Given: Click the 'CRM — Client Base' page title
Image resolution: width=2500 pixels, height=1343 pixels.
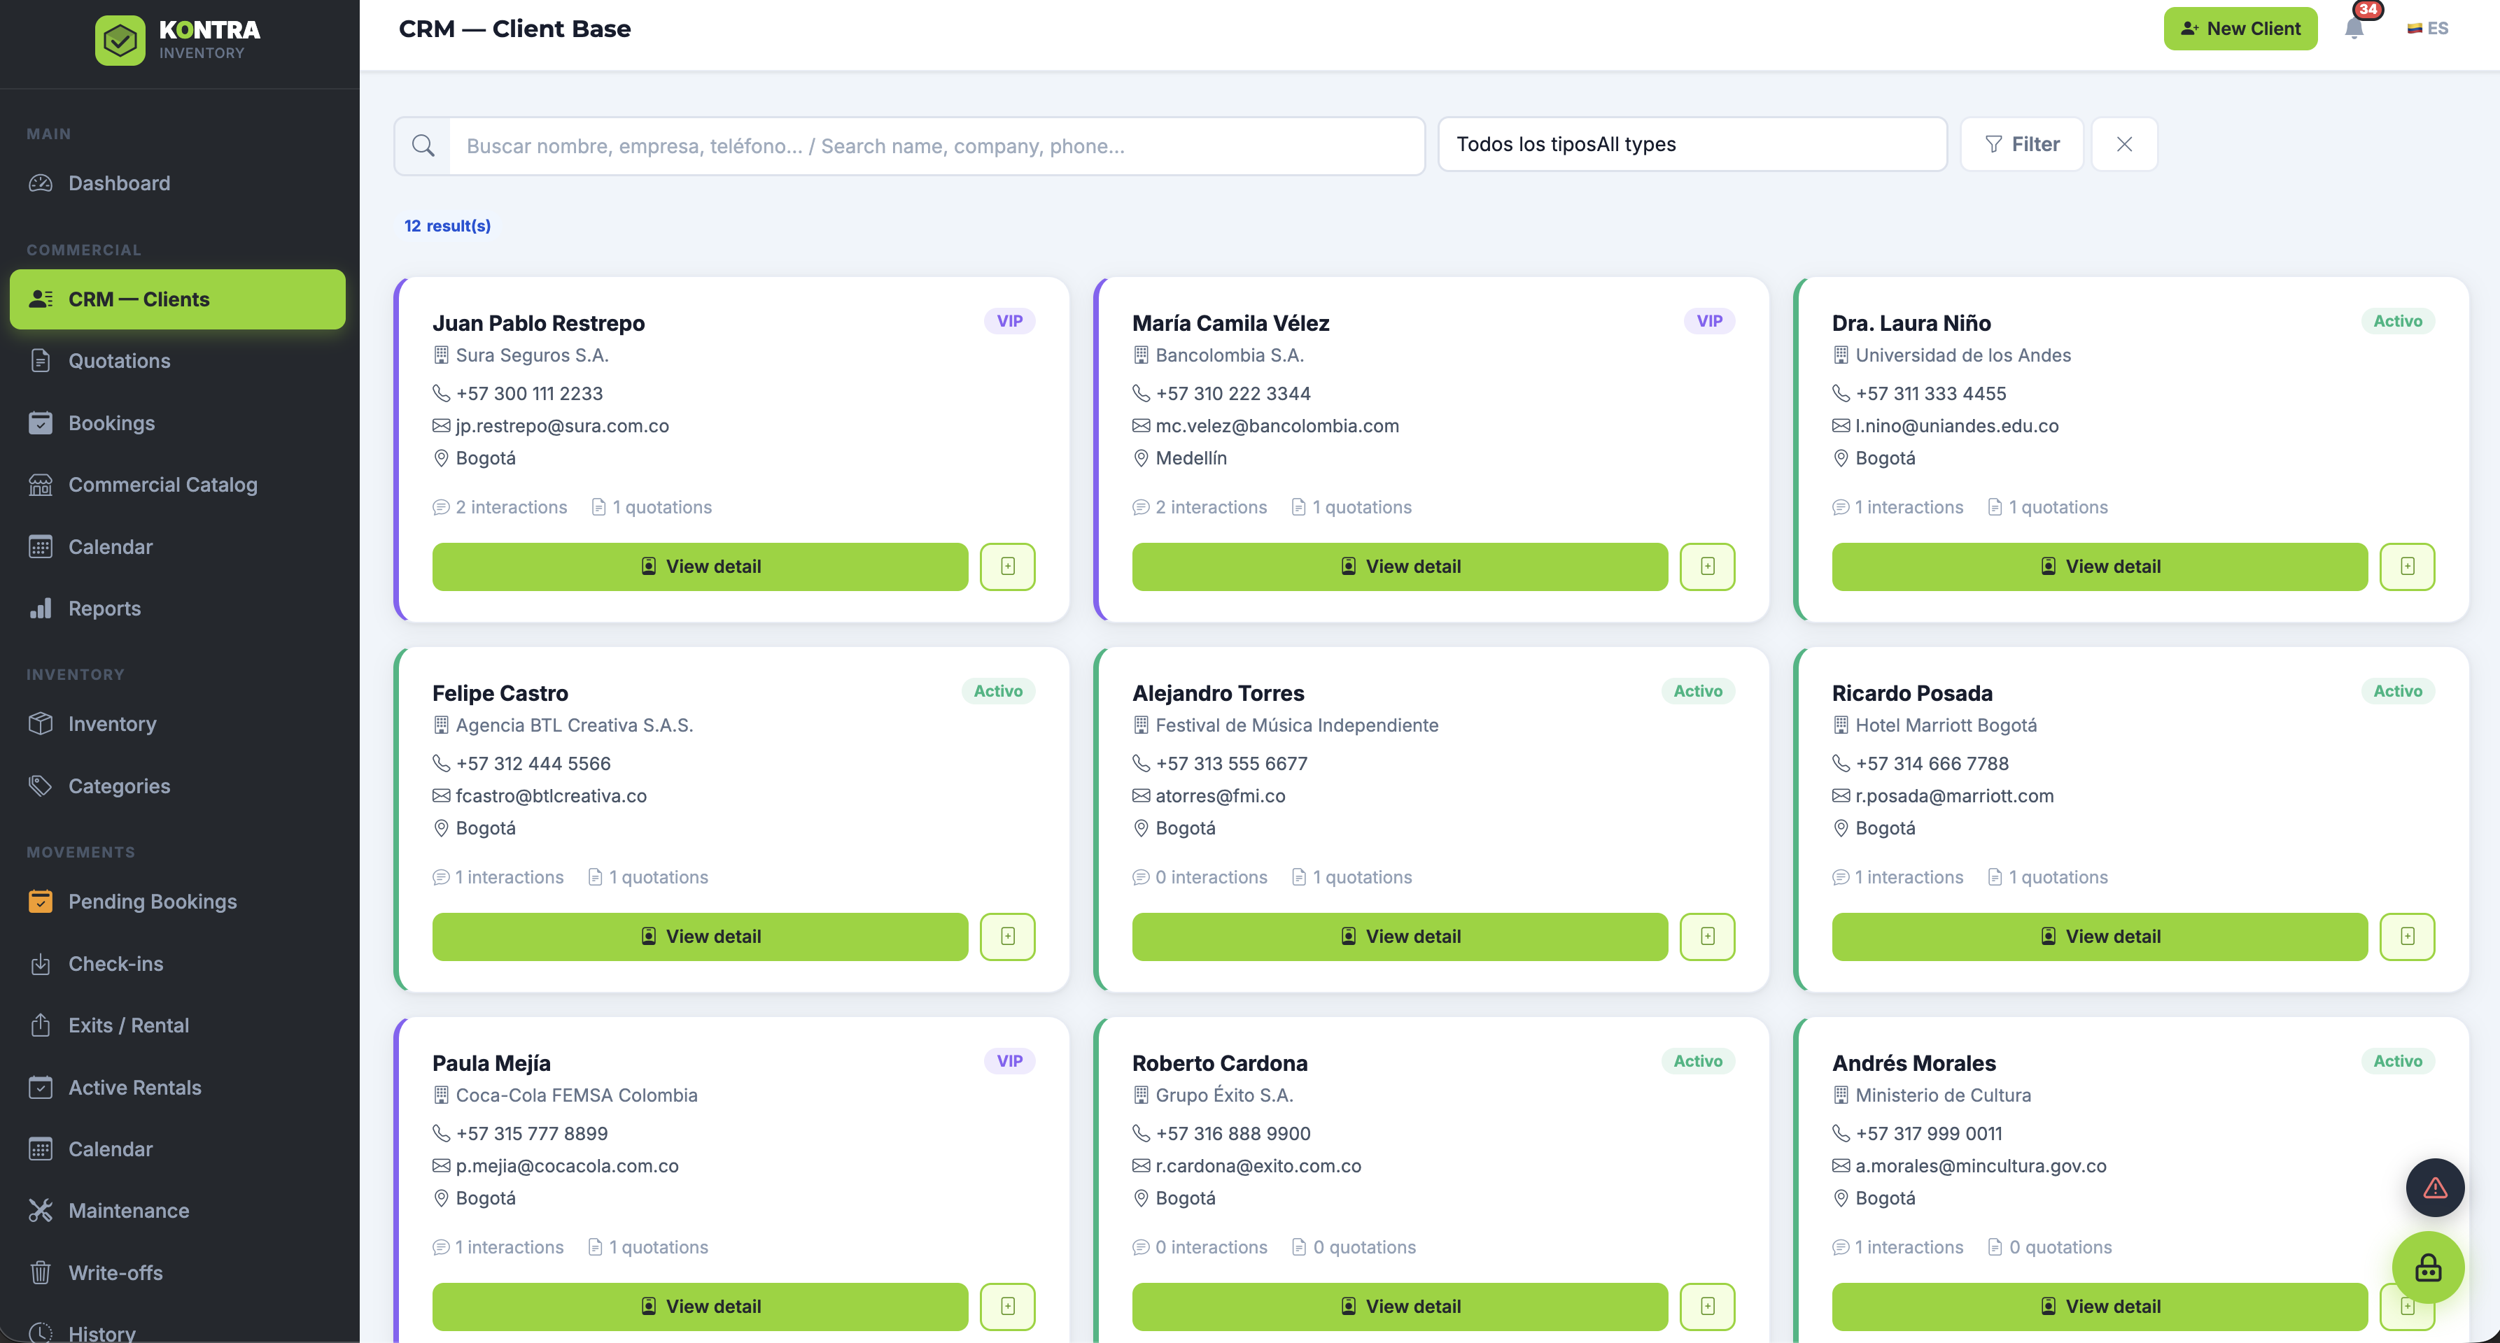Looking at the screenshot, I should (x=514, y=29).
